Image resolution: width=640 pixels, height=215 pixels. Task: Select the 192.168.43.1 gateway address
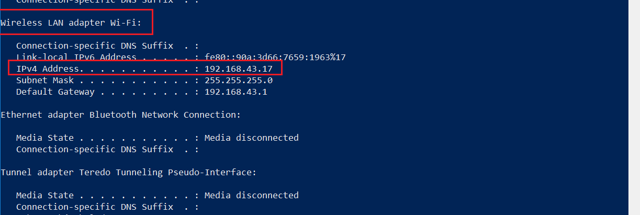(x=235, y=92)
